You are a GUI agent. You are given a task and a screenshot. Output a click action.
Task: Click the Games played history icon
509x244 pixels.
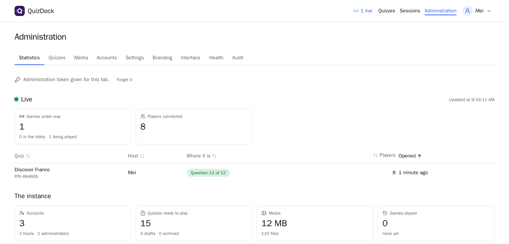pyautogui.click(x=385, y=213)
